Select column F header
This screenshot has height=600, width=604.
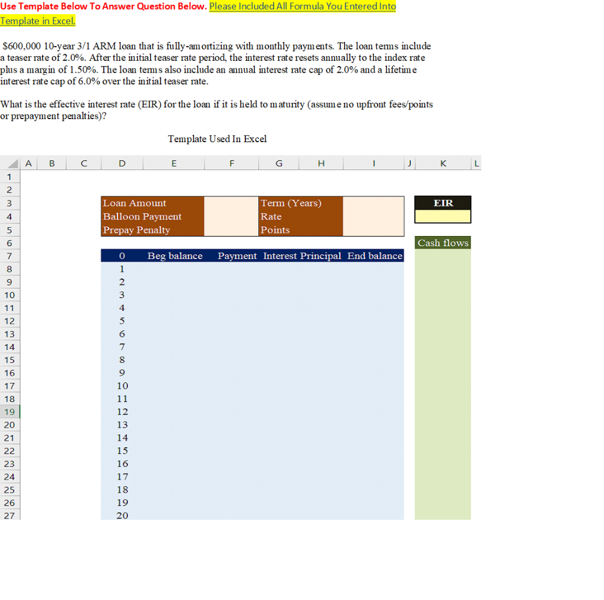click(231, 163)
